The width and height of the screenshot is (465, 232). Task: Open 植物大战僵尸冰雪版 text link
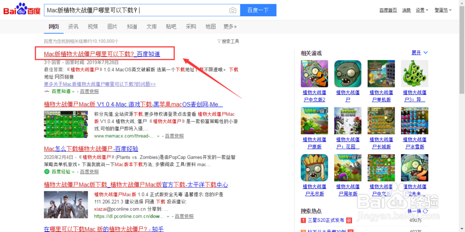[x=415, y=143]
